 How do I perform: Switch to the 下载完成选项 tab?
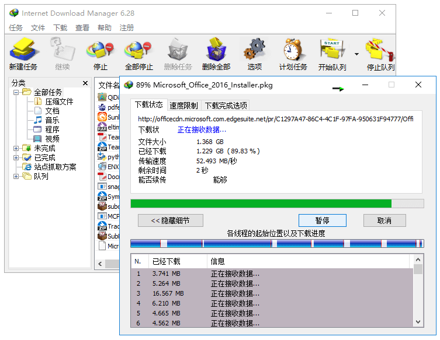point(226,106)
